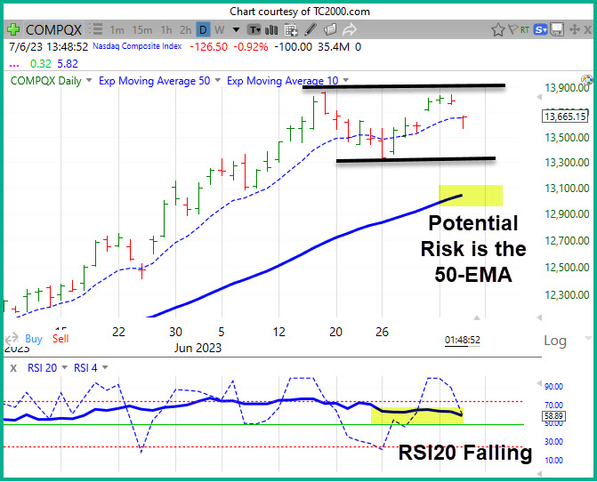Screen dimensions: 597x482
Task: Open the pencil drawing tools
Action: [x=311, y=29]
